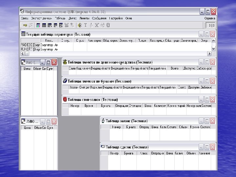This screenshot has width=236, height=177.
Task: Open the Справка menu
Action: [x=209, y=18]
